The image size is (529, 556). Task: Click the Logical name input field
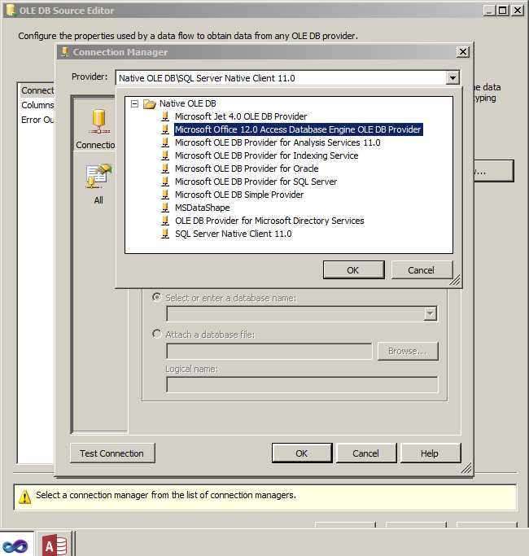[x=302, y=385]
